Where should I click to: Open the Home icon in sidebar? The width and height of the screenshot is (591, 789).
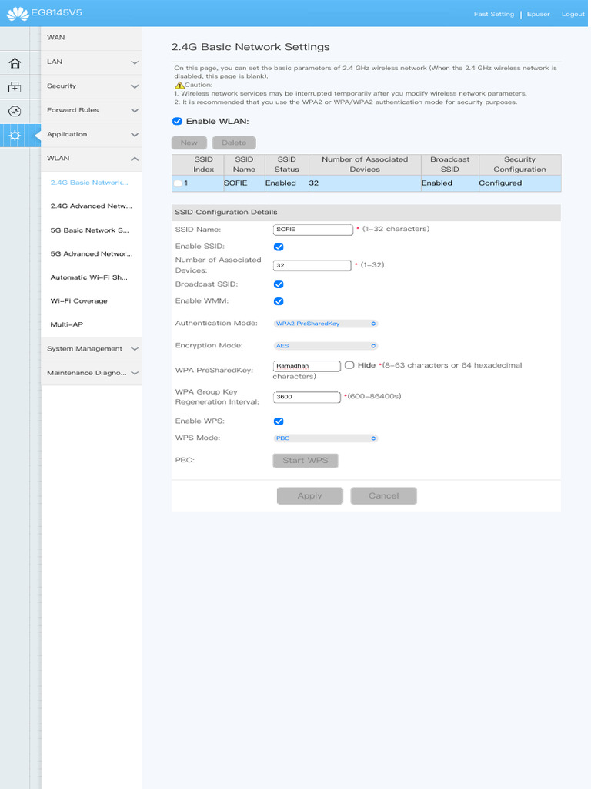(x=15, y=63)
